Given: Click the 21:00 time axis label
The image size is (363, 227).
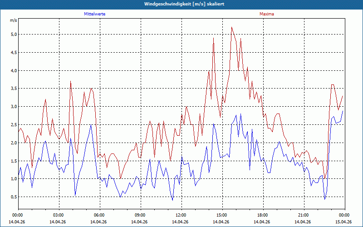Looking at the screenshot, I should click(x=304, y=215).
